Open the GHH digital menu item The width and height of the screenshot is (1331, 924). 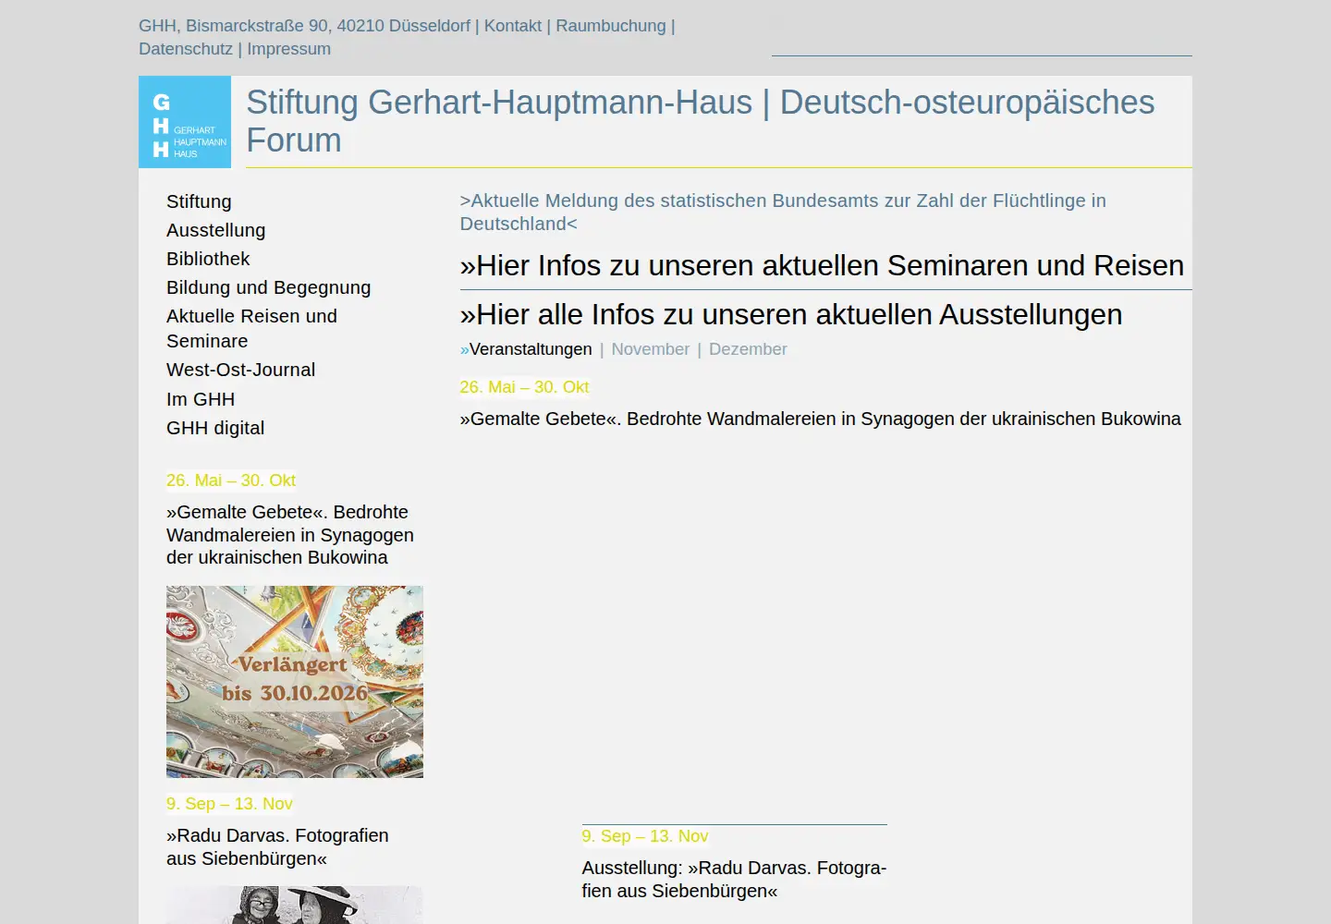215,428
